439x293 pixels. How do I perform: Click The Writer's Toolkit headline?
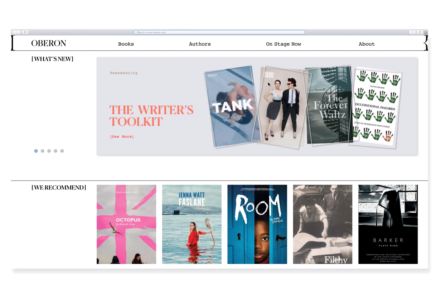pos(151,116)
